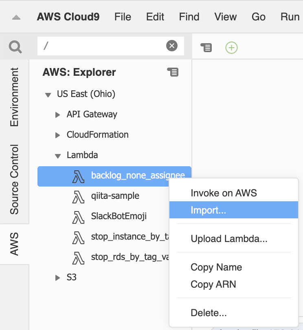This screenshot has width=303, height=330.
Task: Click the tab list menu icon
Action: 206,48
